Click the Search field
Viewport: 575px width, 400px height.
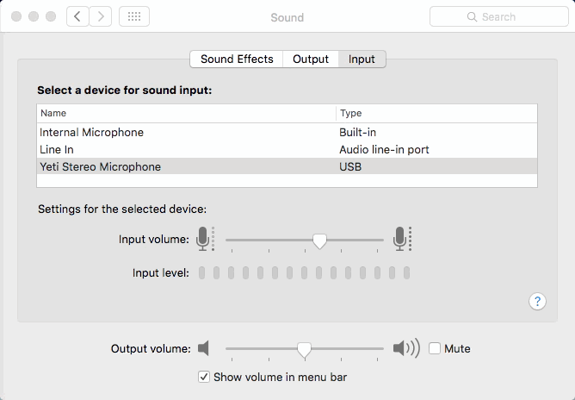(497, 16)
